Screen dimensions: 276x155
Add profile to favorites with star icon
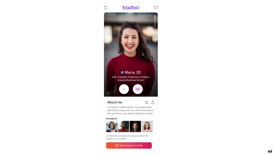(146, 102)
